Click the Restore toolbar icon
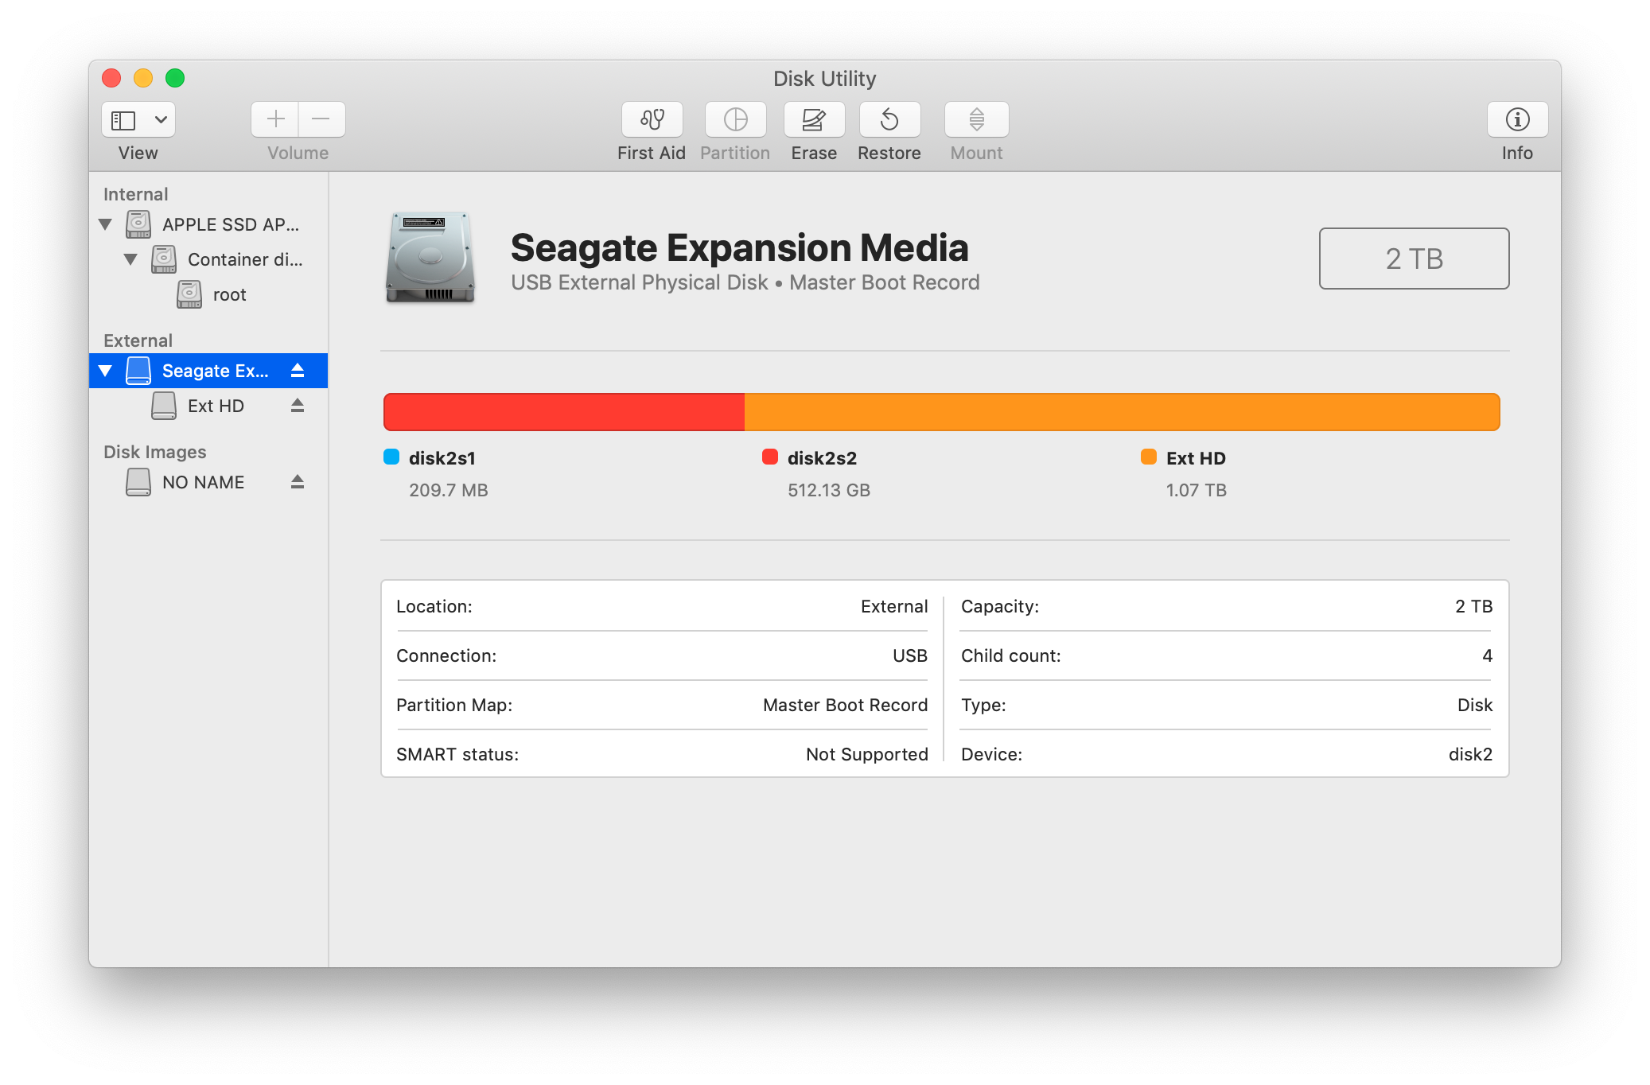The height and width of the screenshot is (1085, 1650). [889, 119]
